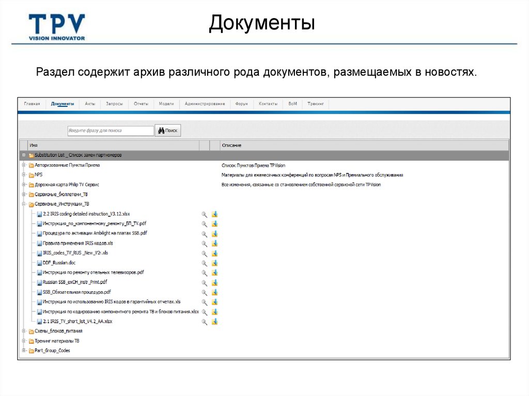This screenshot has height=396, width=529.
Task: Open the Трекинг tab
Action: pyautogui.click(x=316, y=104)
